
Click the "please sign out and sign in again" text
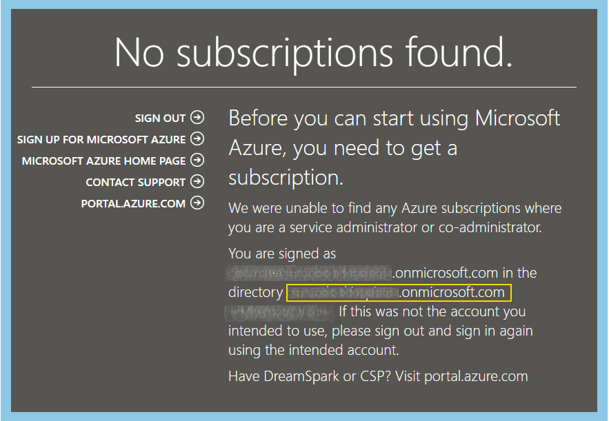[x=432, y=331]
